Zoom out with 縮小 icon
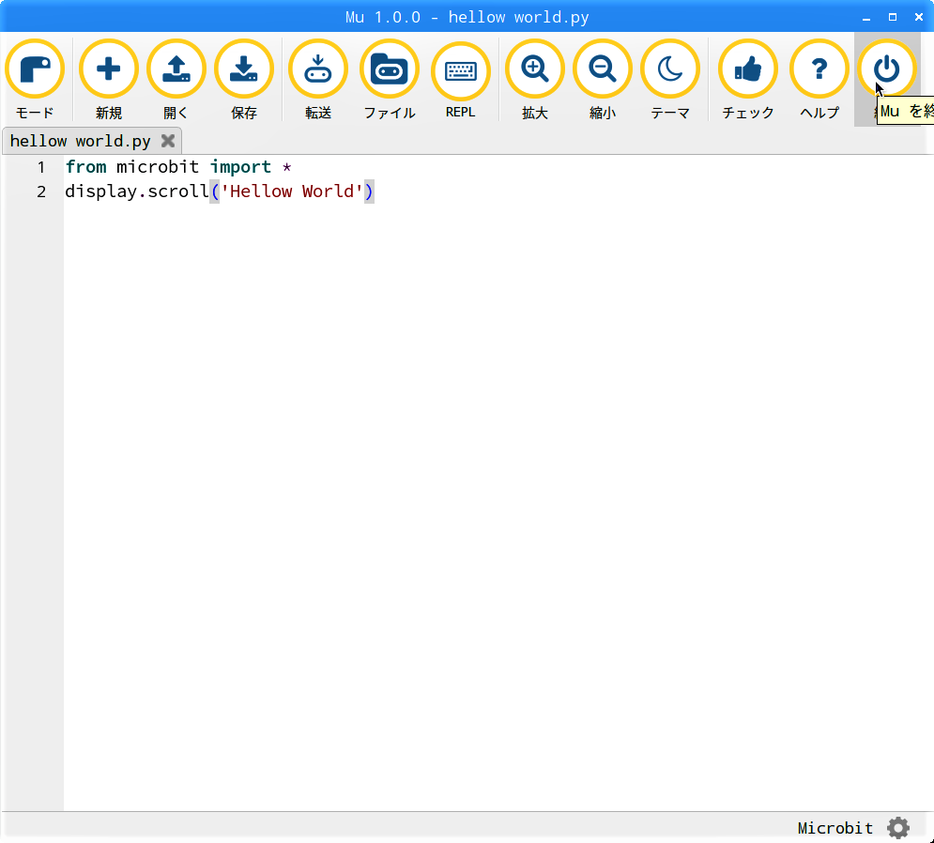934x843 pixels. click(603, 70)
